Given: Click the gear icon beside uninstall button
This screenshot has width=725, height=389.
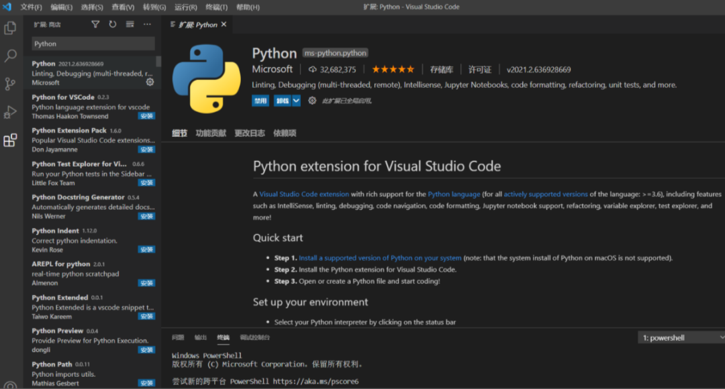Looking at the screenshot, I should click(312, 100).
